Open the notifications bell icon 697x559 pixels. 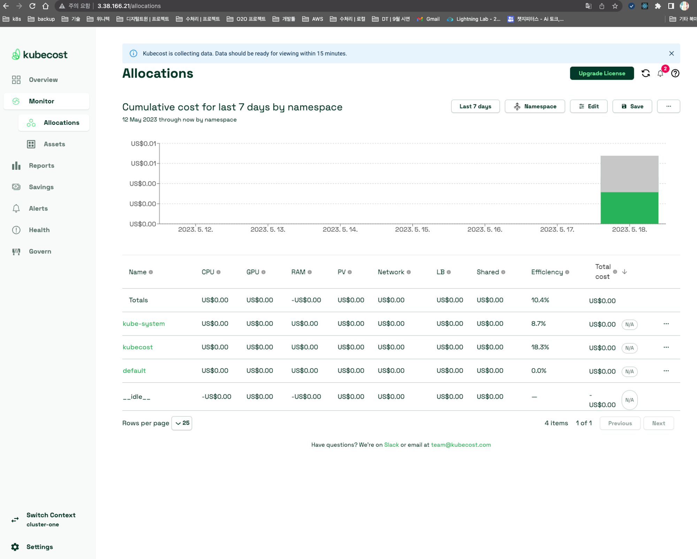(x=660, y=73)
